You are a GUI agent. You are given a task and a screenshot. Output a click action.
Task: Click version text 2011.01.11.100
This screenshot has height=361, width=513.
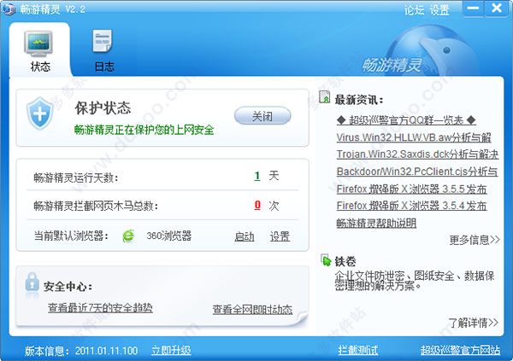(106, 351)
